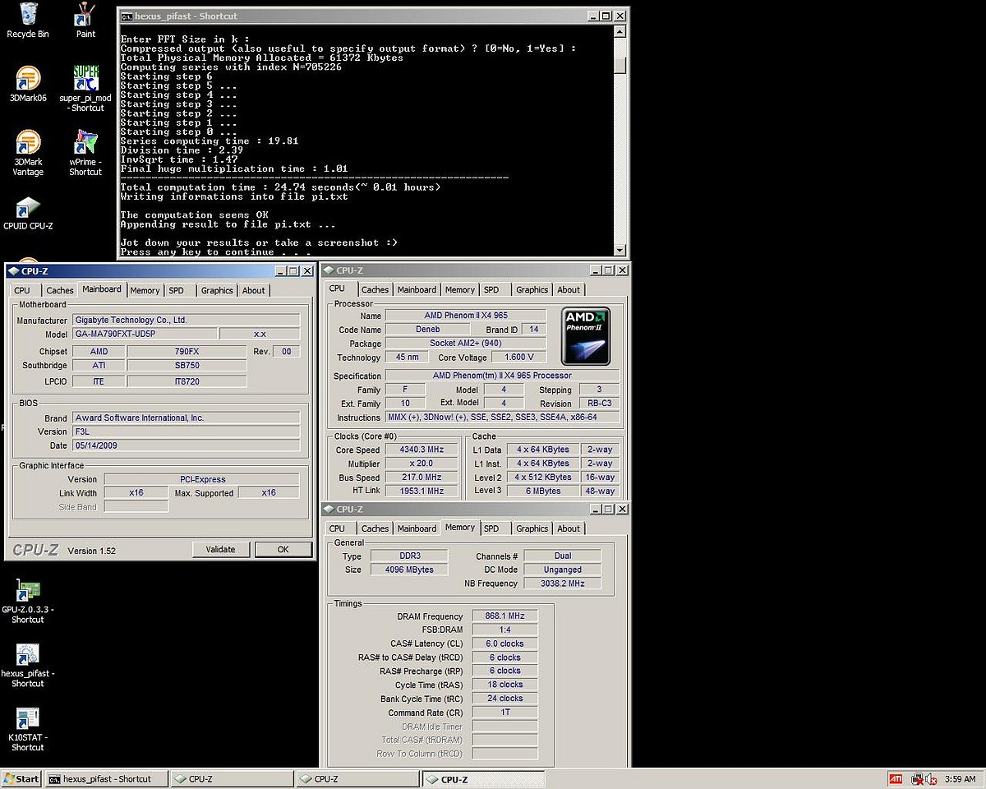Screen dimensions: 986x789
Task: Switch to Caches tab in the CPU-Z processor window
Action: 375,289
